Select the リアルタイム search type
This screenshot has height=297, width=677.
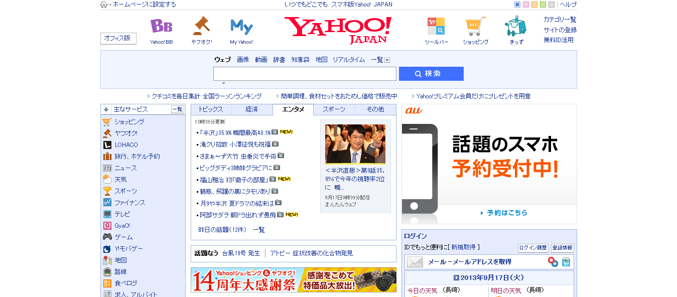[x=349, y=60]
